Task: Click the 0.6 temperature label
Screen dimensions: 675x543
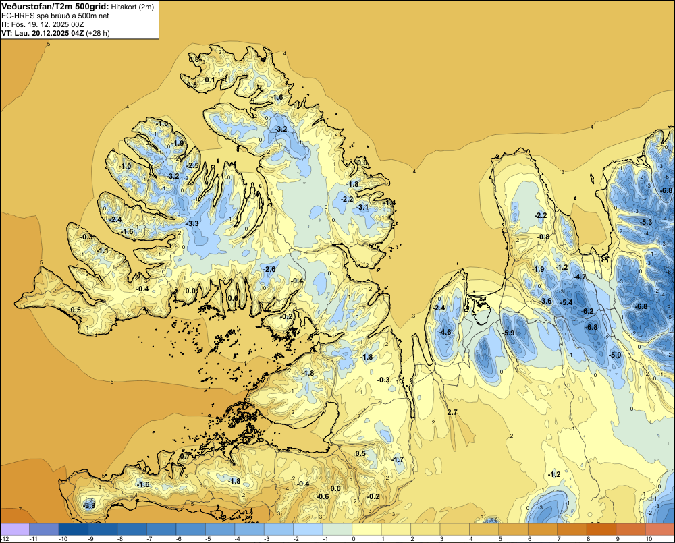Action: tap(232, 298)
